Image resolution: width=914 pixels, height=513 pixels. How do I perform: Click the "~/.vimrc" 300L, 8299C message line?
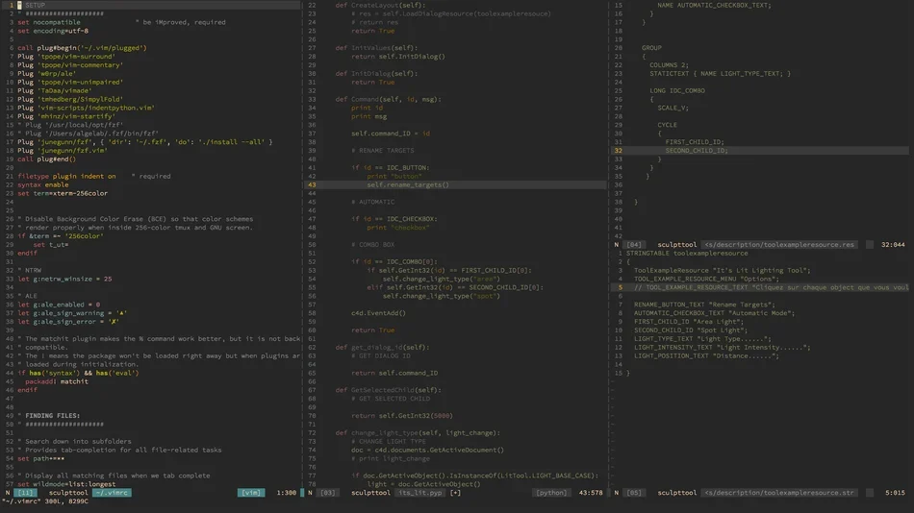(x=45, y=501)
